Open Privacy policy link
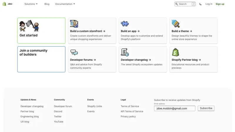This screenshot has width=235, height=132. click(x=128, y=116)
